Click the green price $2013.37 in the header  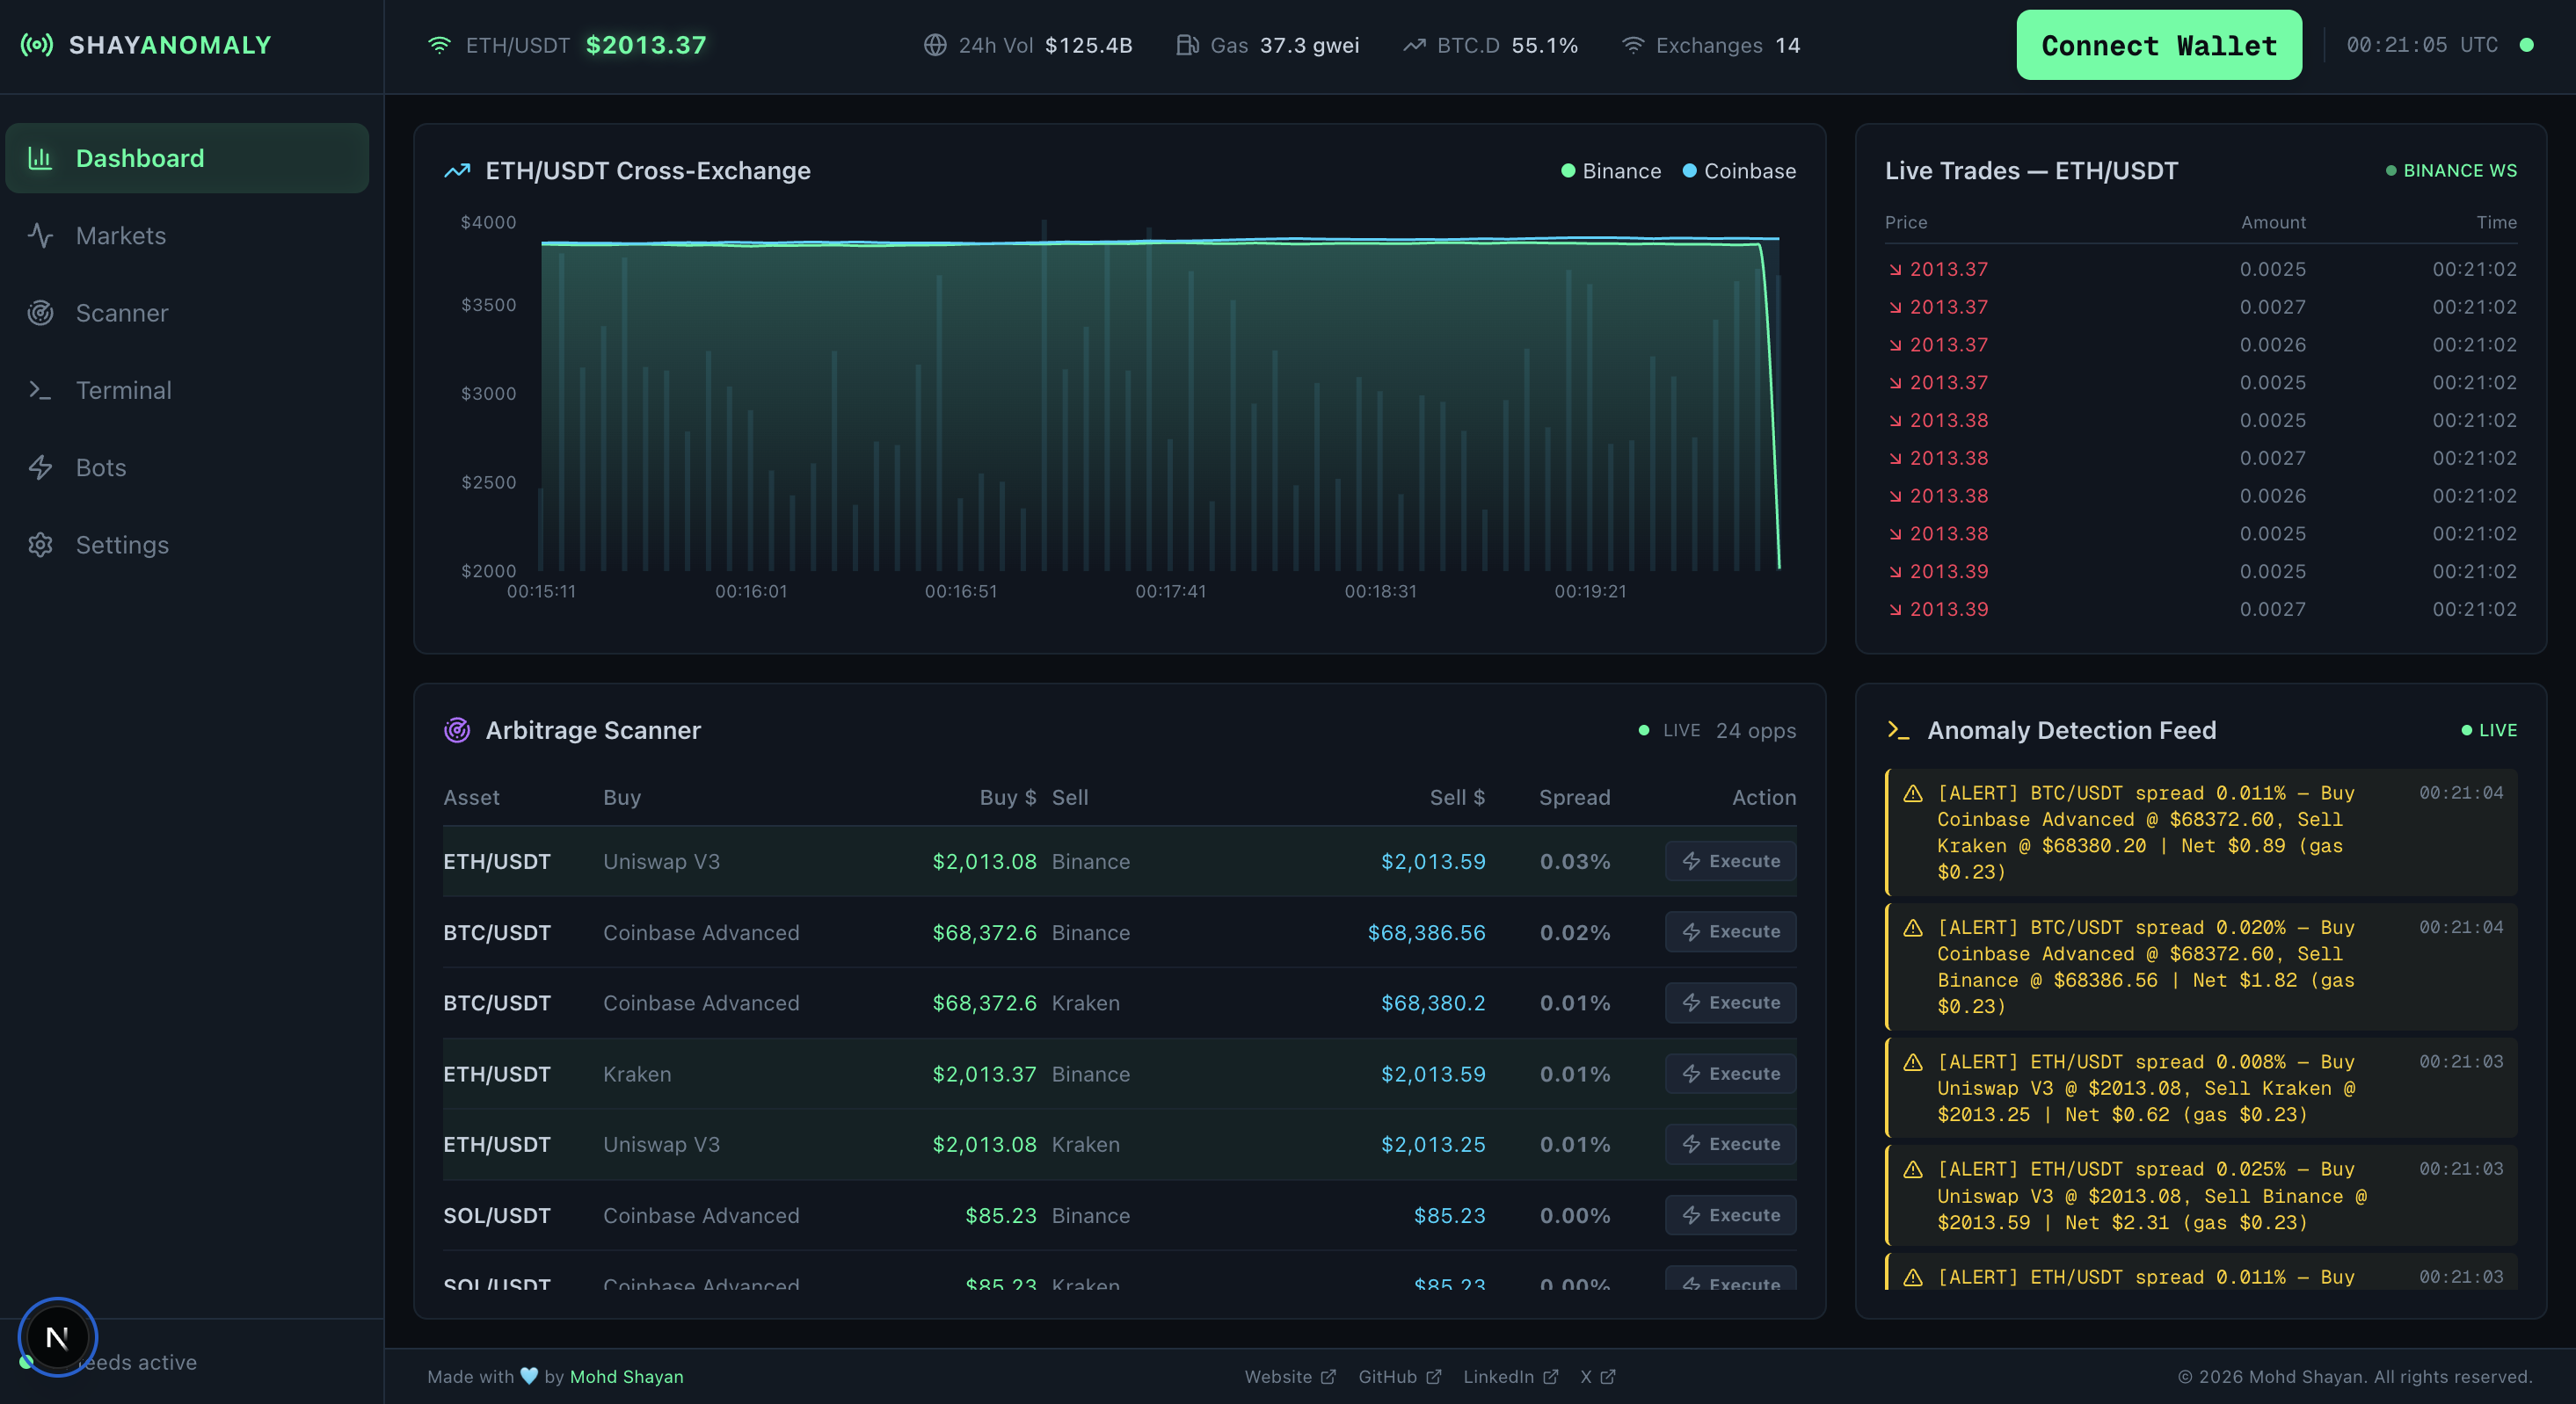click(646, 44)
